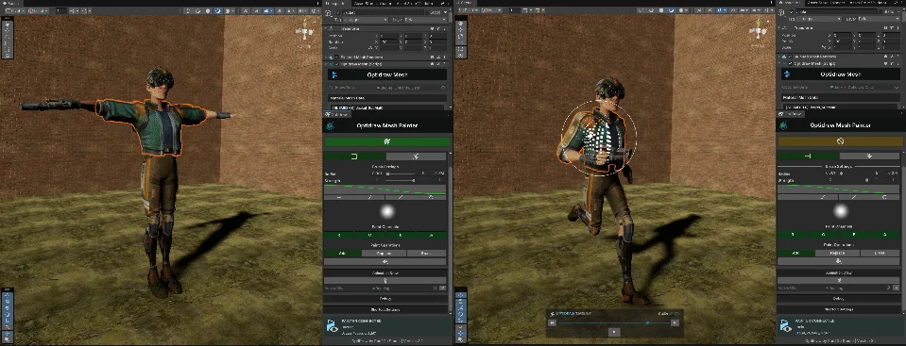Screen dimensions: 906x346
Task: Stop painting with yellow button in right Optidraw panel
Action: coord(840,141)
